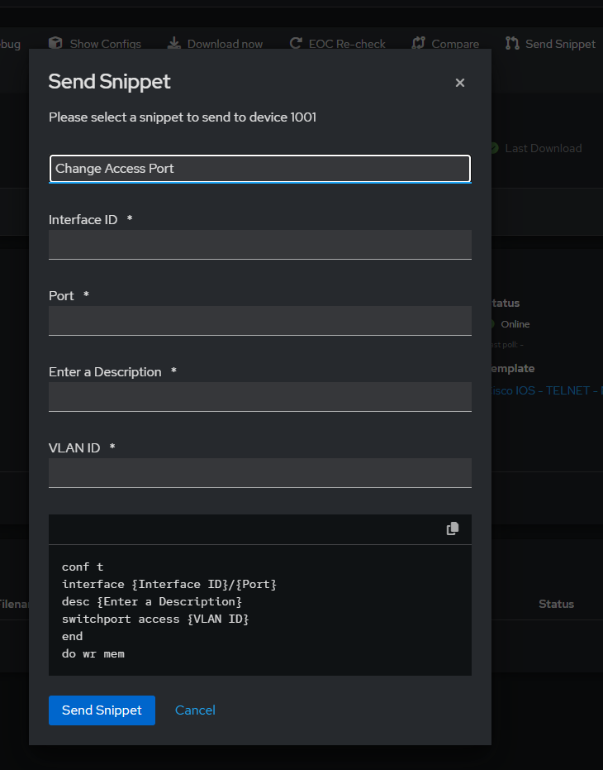
Task: Close the Send Snippet dialog
Action: [x=460, y=83]
